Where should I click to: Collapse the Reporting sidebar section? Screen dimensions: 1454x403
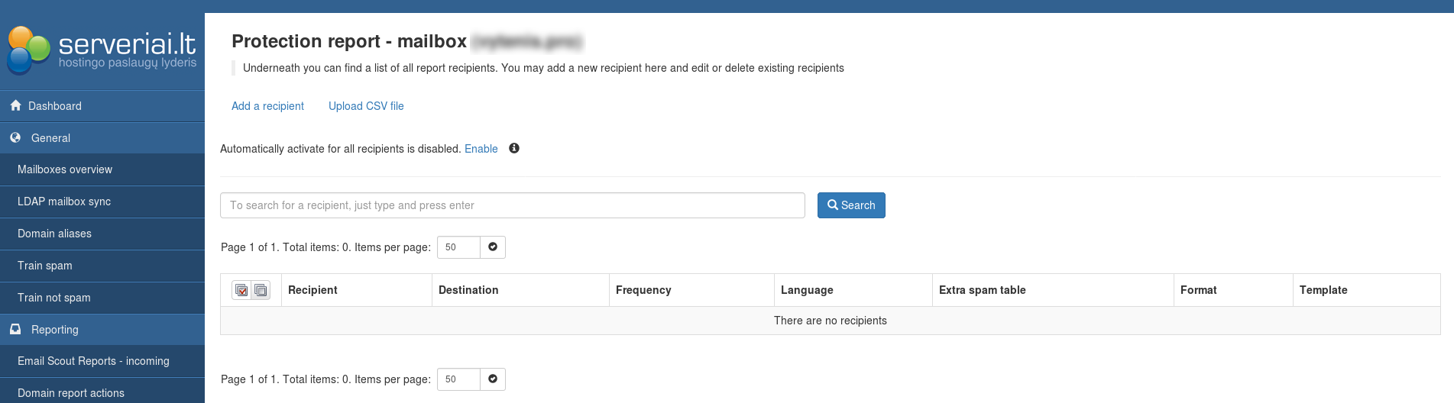point(54,330)
